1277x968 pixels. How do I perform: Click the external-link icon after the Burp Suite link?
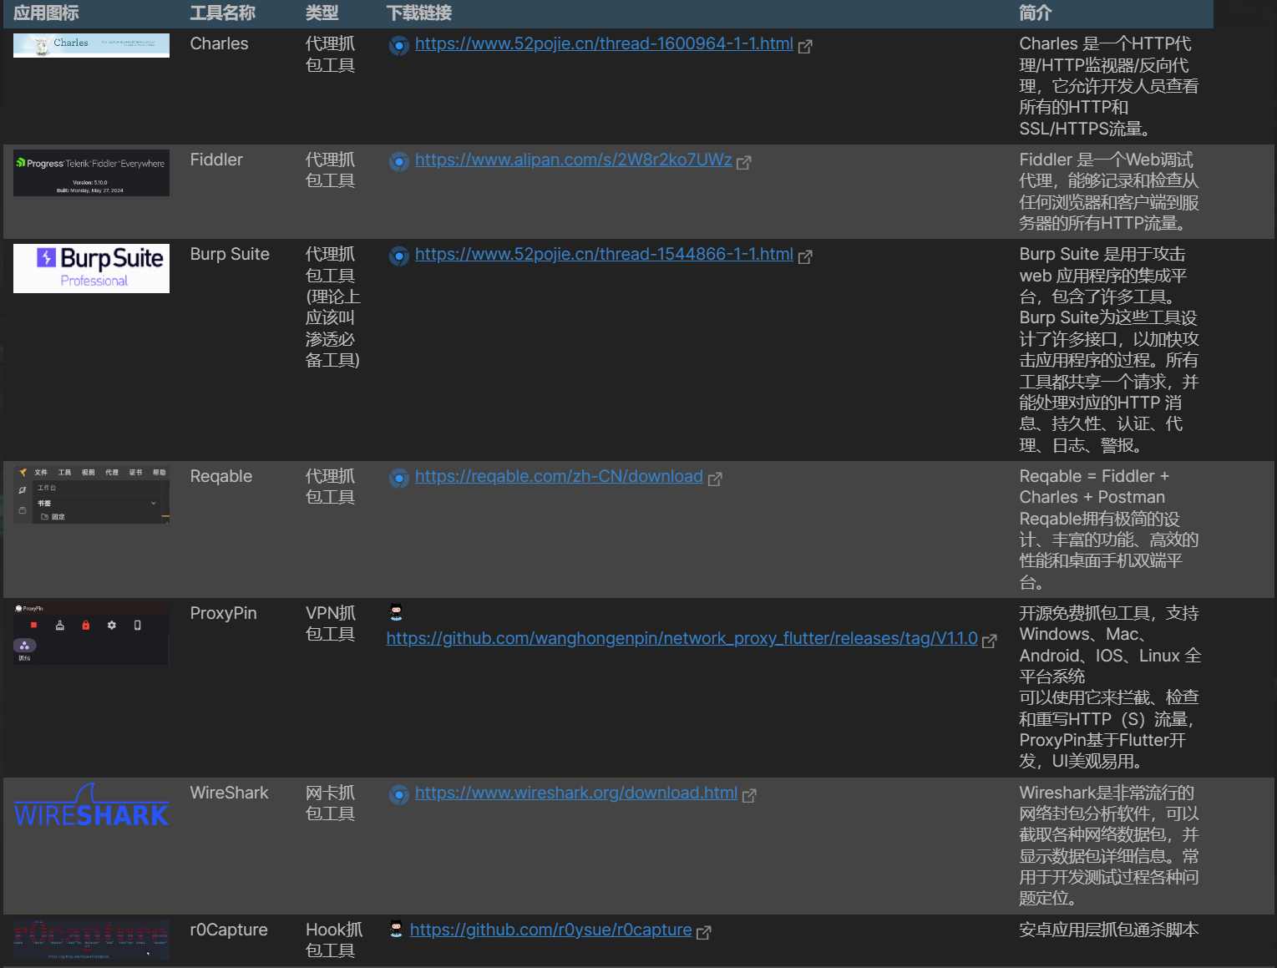(805, 257)
